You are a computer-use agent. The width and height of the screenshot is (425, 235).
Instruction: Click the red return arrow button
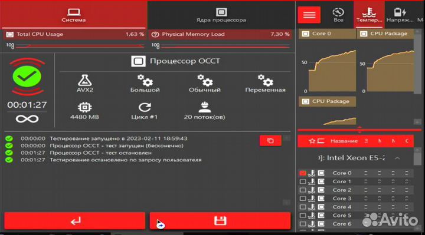75,221
